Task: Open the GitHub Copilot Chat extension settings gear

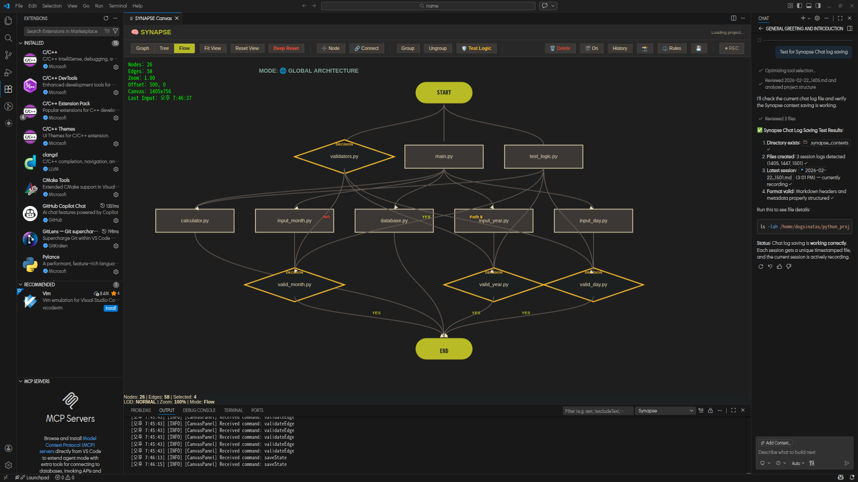Action: pos(116,220)
